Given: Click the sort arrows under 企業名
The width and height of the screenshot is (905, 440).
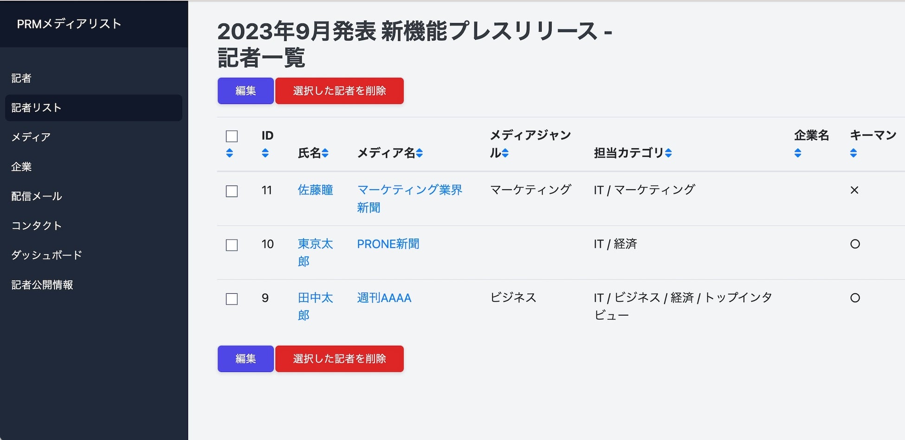Looking at the screenshot, I should (798, 153).
